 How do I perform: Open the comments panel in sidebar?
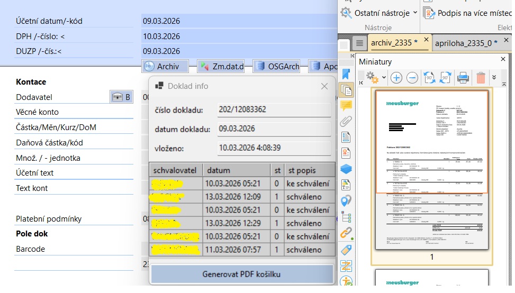346,105
